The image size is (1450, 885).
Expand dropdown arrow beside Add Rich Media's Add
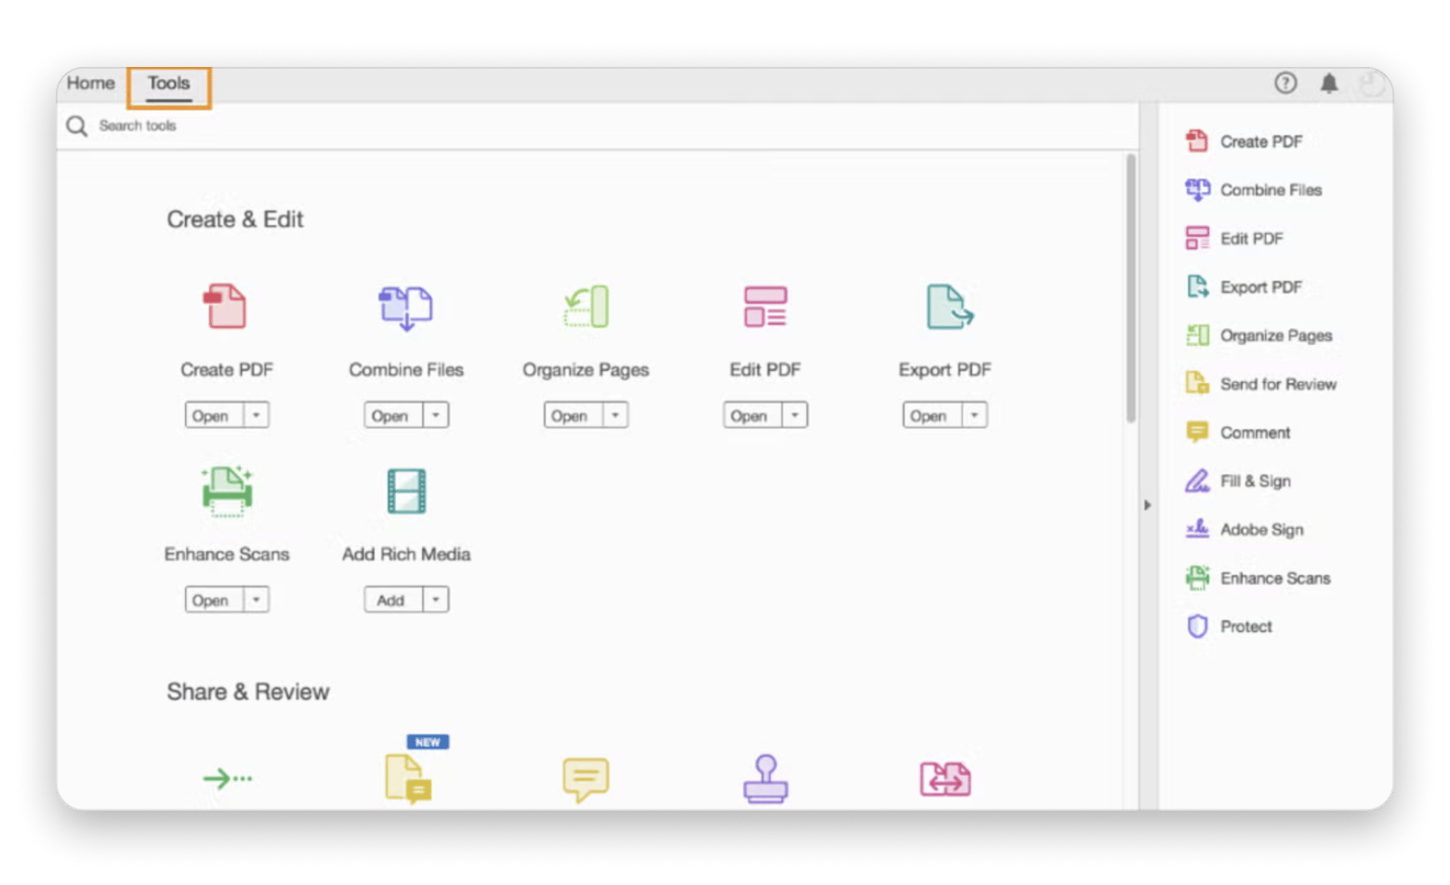pos(436,601)
